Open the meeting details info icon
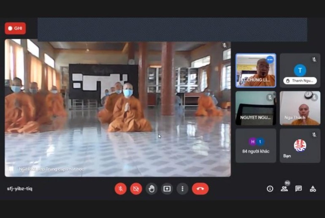325x218 pixels. point(270,189)
